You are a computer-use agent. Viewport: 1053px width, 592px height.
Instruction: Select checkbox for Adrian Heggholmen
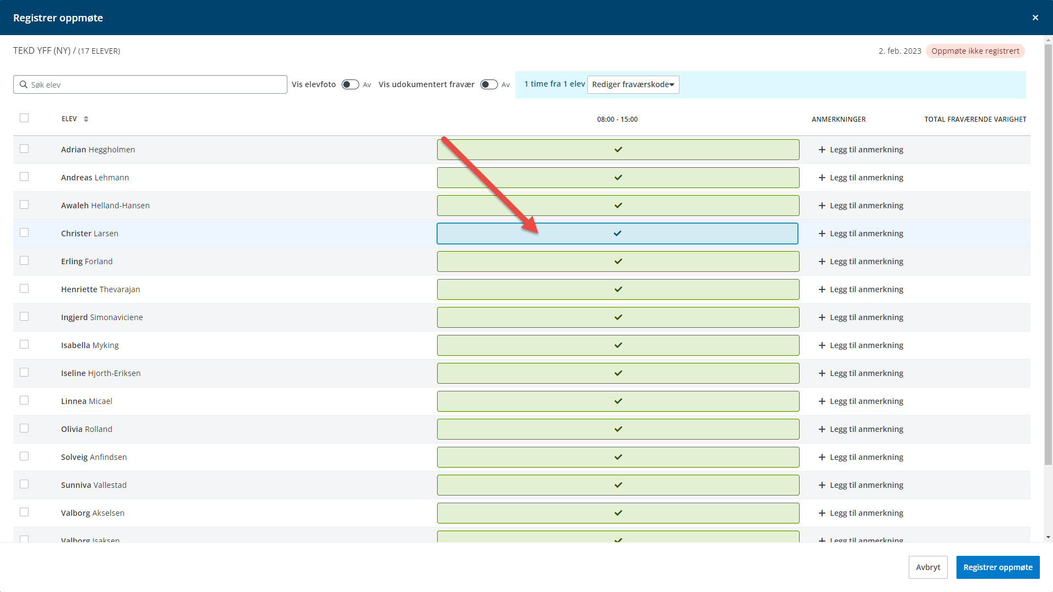click(x=24, y=149)
